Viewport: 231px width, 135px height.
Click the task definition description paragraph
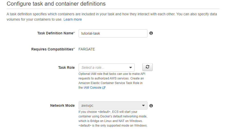112,17
